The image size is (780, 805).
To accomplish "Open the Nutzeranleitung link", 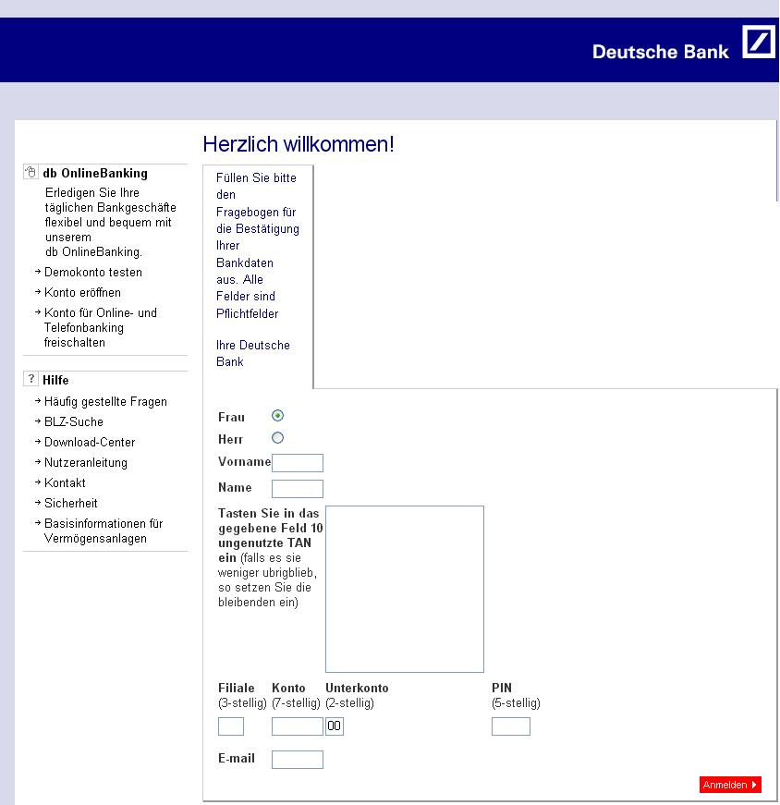I will [86, 462].
